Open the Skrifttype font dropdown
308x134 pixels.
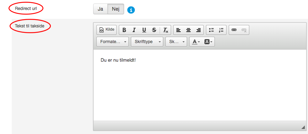[147, 42]
